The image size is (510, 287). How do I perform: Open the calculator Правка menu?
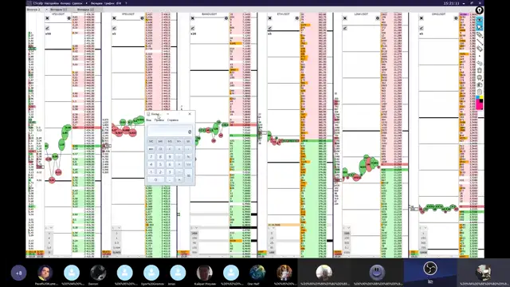[159, 120]
